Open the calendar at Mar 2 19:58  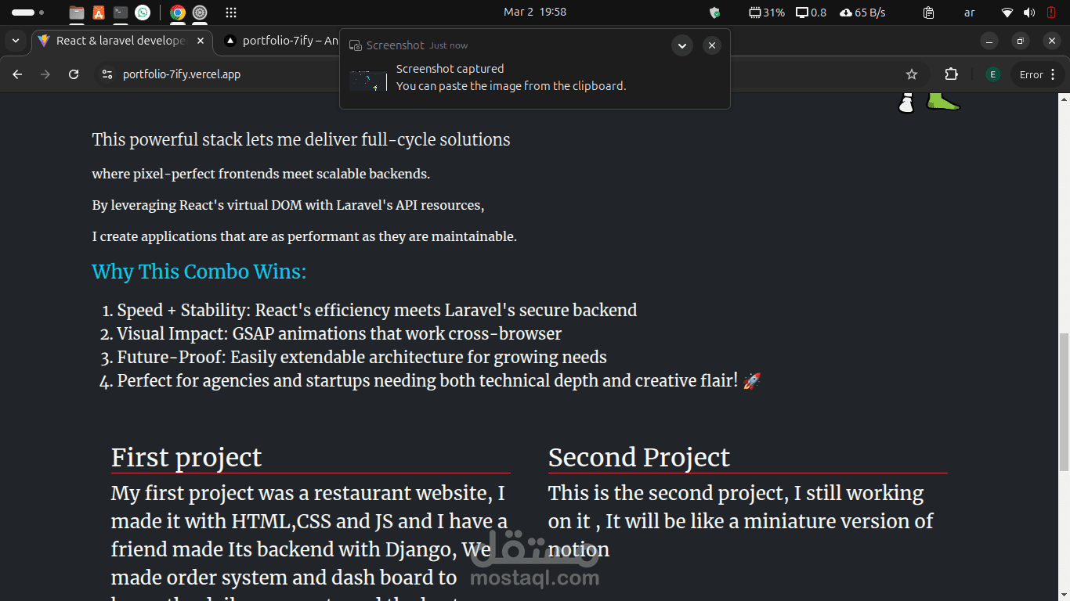tap(535, 12)
